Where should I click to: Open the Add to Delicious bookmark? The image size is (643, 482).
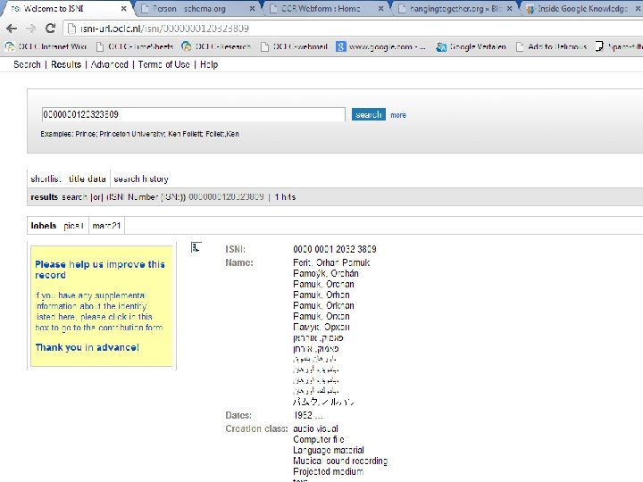tap(552, 46)
